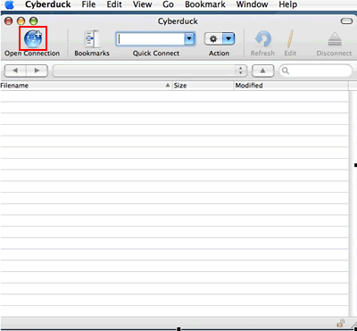The image size is (357, 331).
Task: Open the Cyberduck application menu
Action: (x=48, y=4)
